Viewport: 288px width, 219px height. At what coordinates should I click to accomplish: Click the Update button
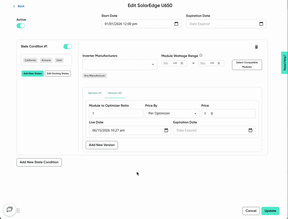[x=270, y=211]
